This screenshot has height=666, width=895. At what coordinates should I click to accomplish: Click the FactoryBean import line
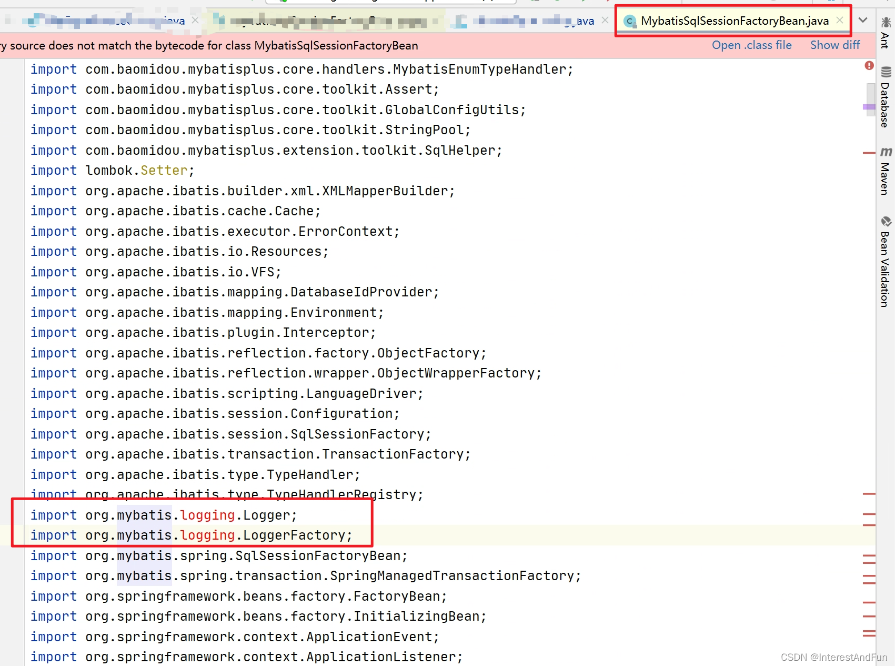[238, 597]
